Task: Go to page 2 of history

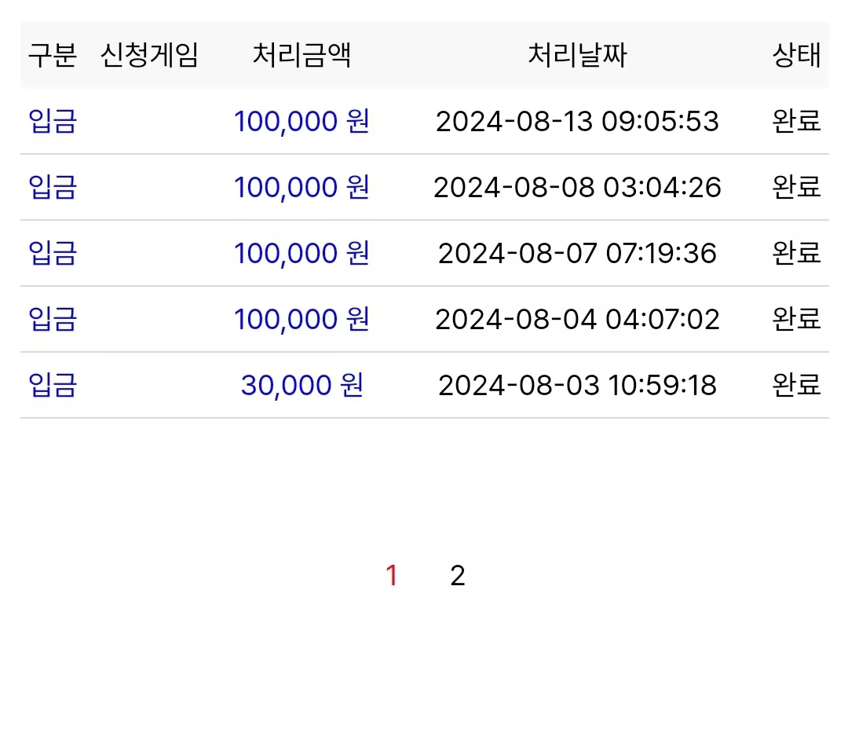Action: pyautogui.click(x=458, y=575)
